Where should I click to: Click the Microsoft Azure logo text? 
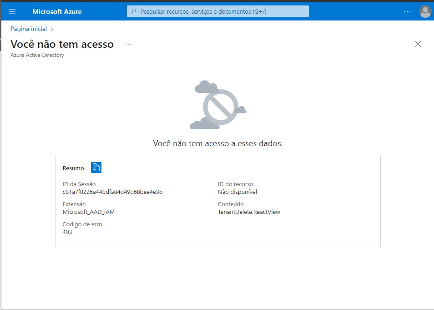(57, 12)
